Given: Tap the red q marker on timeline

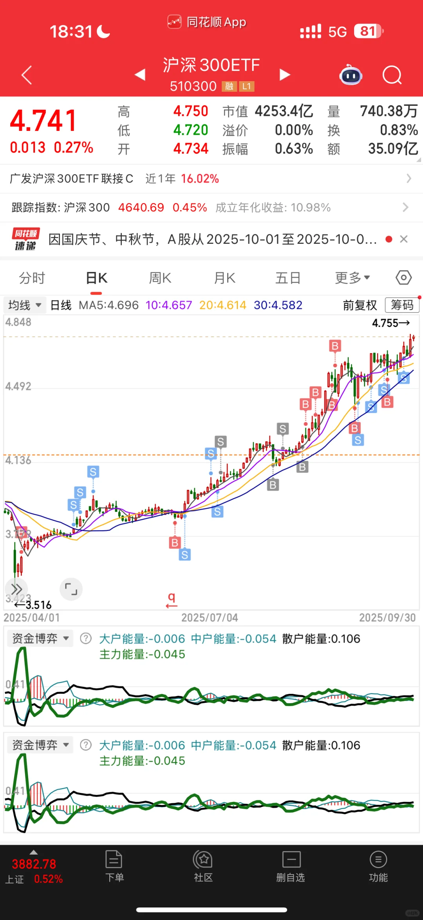Looking at the screenshot, I should click(x=171, y=600).
